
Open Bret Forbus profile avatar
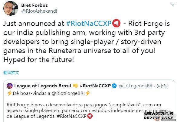pos(11,8)
